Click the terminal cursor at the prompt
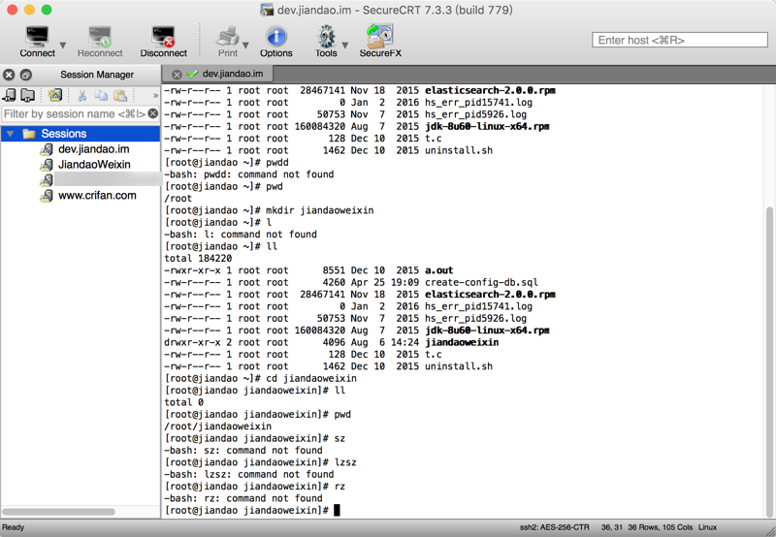 337,510
